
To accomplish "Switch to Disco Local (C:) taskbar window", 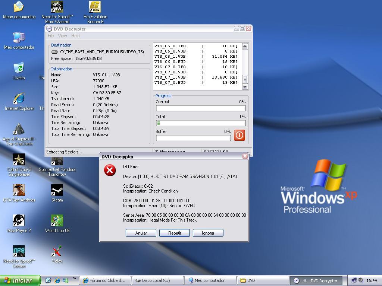I will 158,280.
